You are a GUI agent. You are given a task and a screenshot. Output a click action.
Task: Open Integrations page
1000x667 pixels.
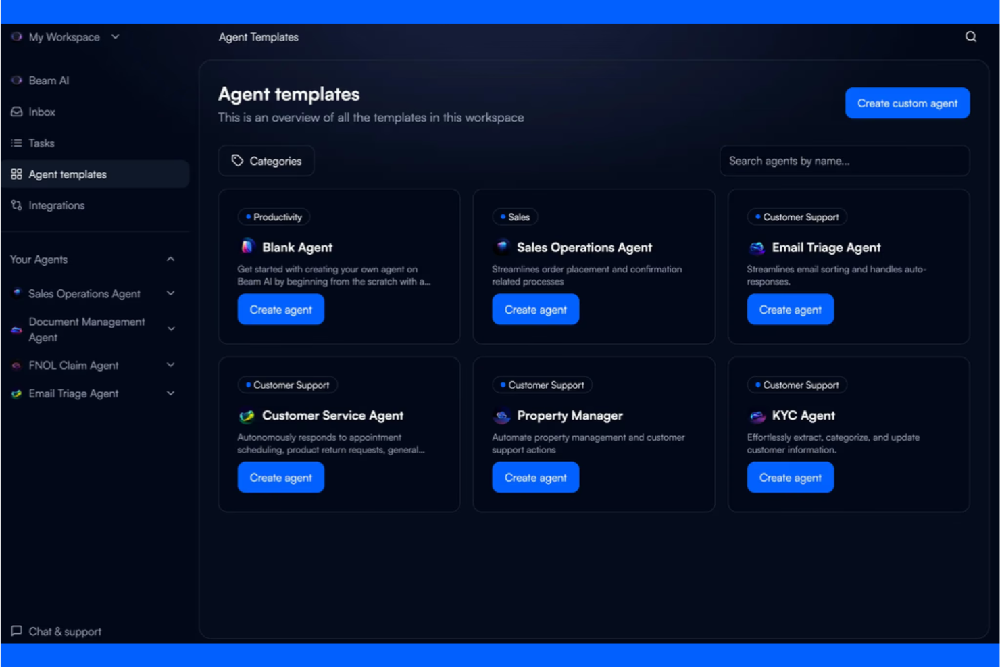(x=95, y=205)
